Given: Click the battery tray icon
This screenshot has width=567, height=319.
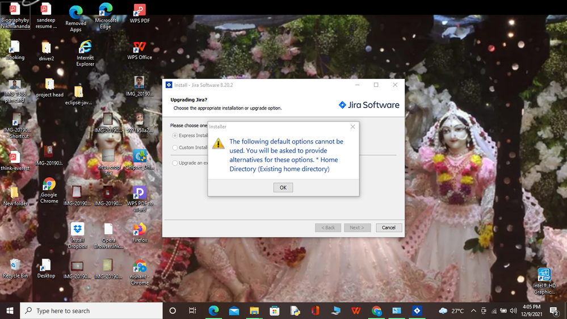Looking at the screenshot, I should (x=503, y=310).
